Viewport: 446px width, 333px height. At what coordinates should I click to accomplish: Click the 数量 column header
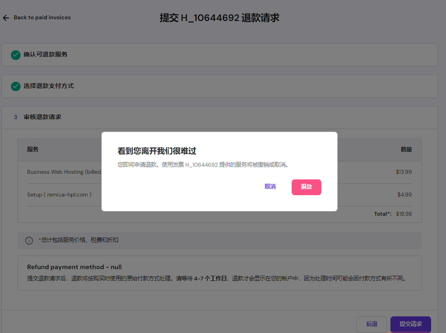pyautogui.click(x=406, y=150)
